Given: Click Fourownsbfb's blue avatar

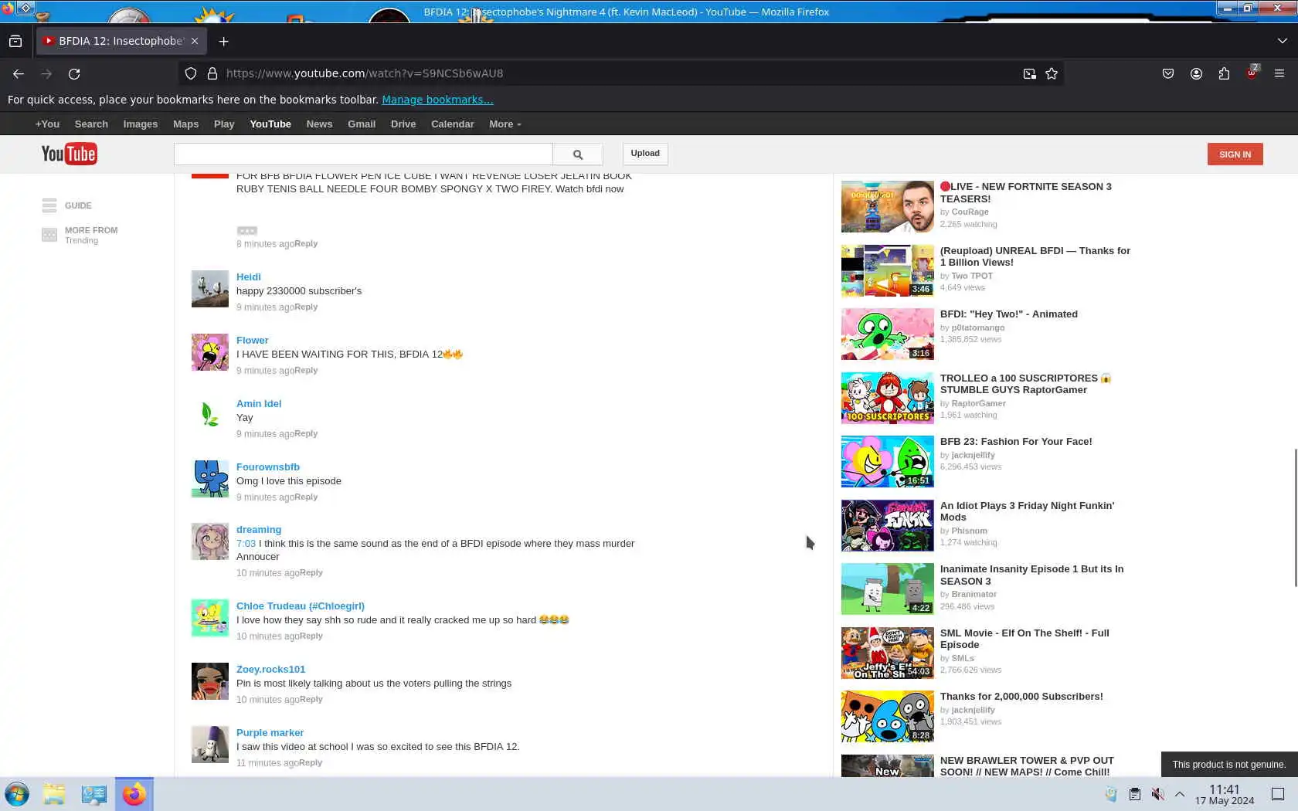Looking at the screenshot, I should (210, 479).
